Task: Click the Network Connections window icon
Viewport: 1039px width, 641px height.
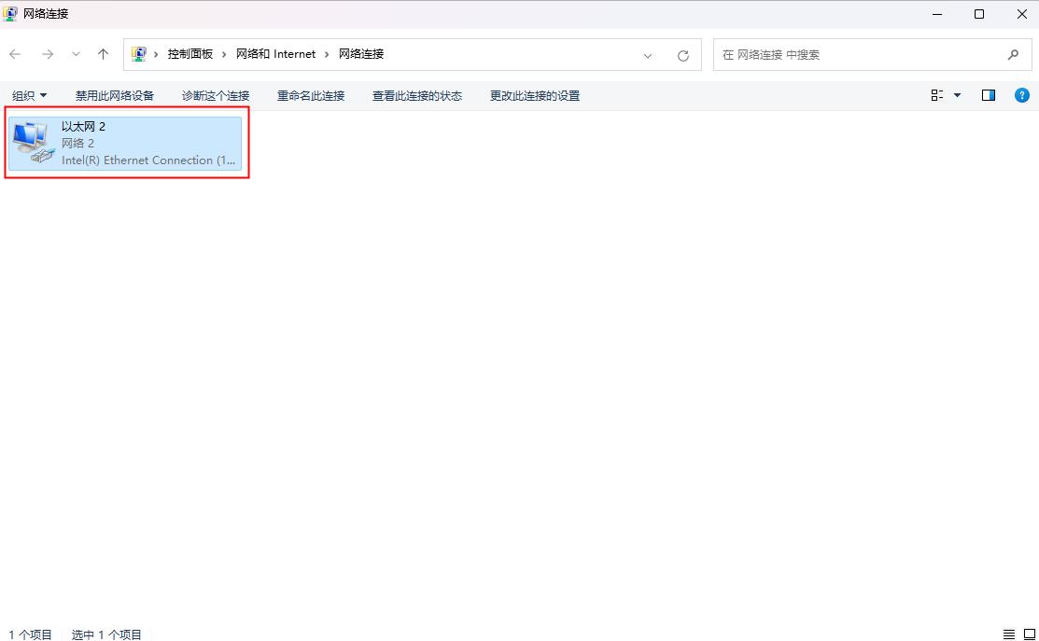Action: point(9,13)
